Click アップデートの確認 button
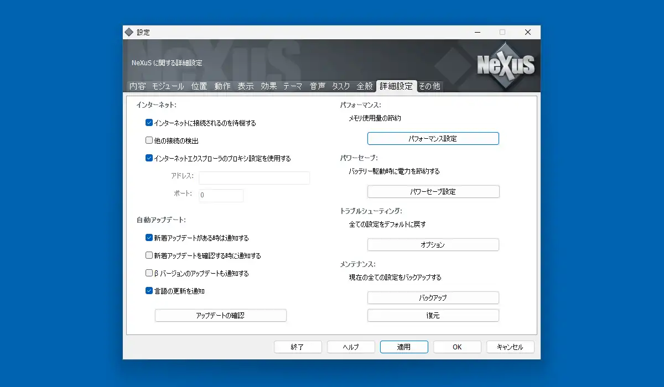664x387 pixels. coord(221,315)
